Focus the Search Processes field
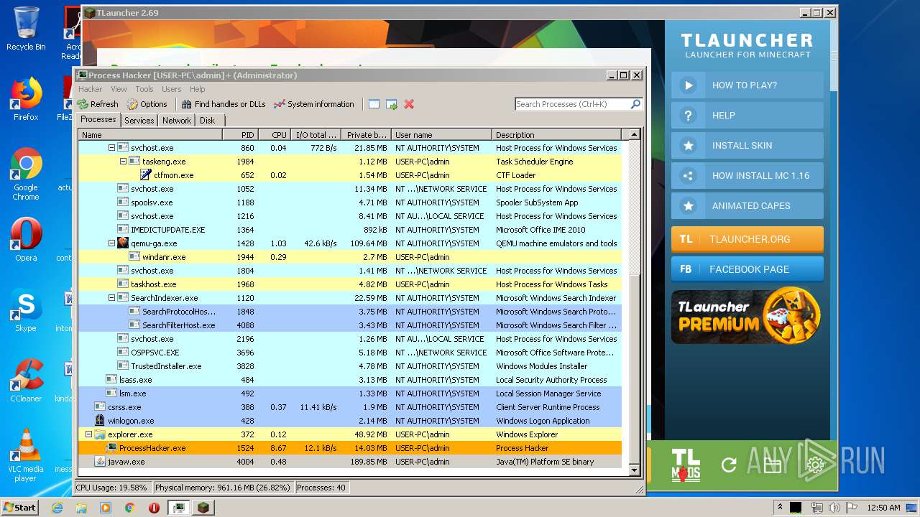This screenshot has width=920, height=517. coord(572,104)
